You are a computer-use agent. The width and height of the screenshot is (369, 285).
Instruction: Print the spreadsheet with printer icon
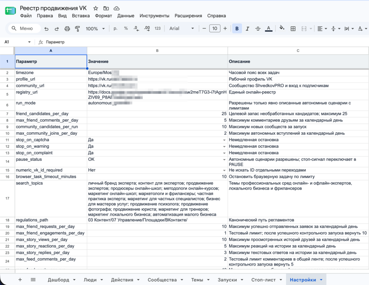tap(67, 29)
